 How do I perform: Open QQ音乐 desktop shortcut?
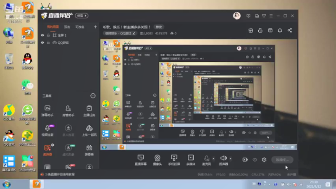click(x=9, y=113)
